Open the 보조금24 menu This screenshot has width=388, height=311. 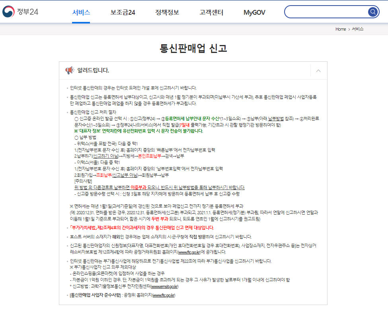124,12
